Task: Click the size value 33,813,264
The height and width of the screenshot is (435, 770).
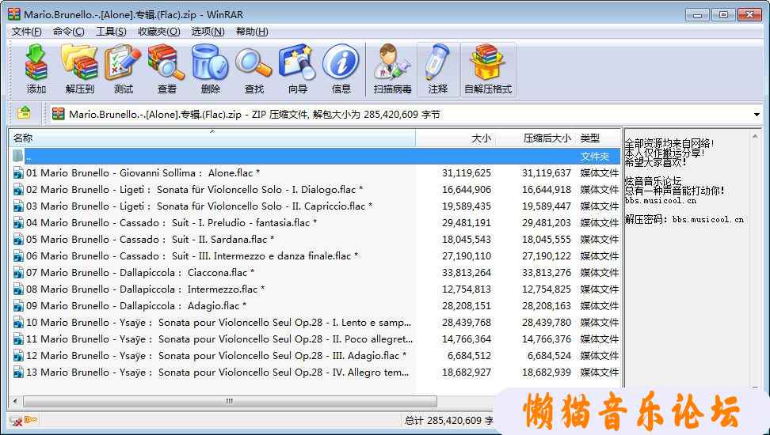Action: click(466, 272)
